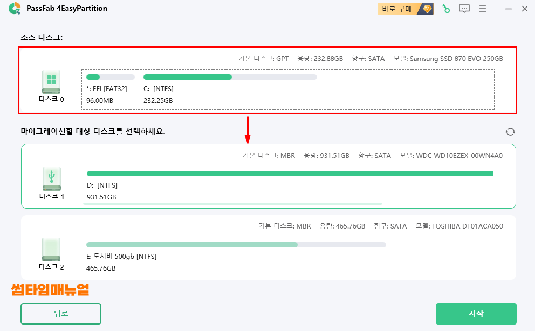Image resolution: width=535 pixels, height=331 pixels.
Task: Select 디스크 1 USB drive icon
Action: coord(52,178)
